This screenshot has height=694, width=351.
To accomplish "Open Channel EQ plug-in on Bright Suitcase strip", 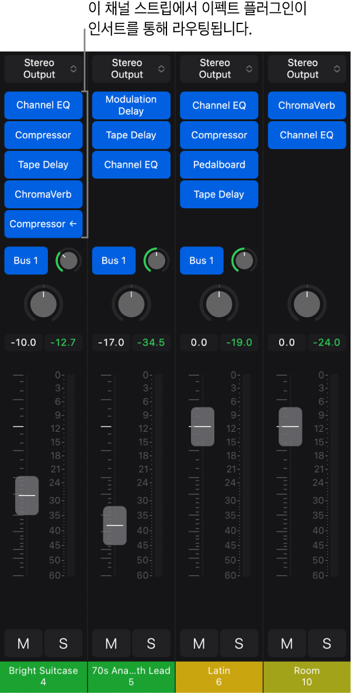I will pyautogui.click(x=43, y=105).
